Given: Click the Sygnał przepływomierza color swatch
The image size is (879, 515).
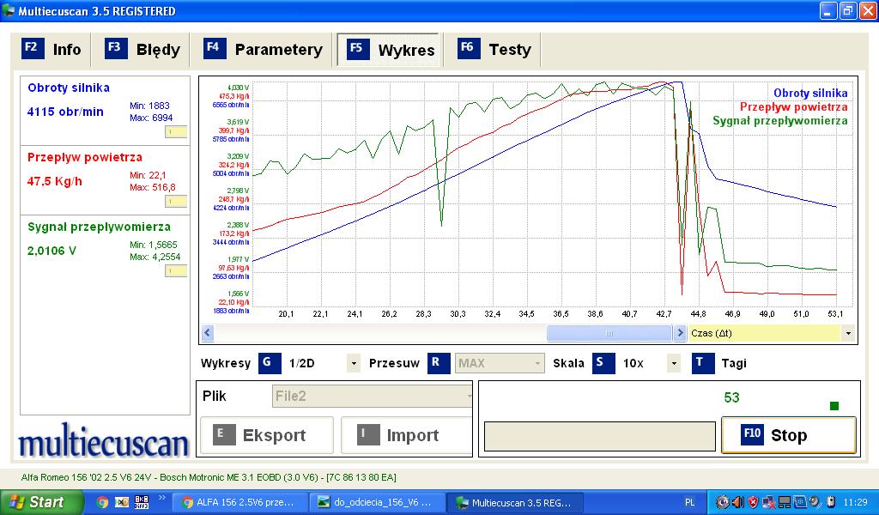Looking at the screenshot, I should 175,271.
